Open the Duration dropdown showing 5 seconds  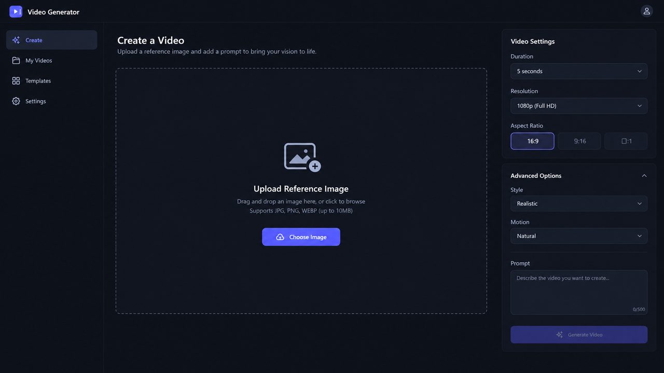(579, 71)
